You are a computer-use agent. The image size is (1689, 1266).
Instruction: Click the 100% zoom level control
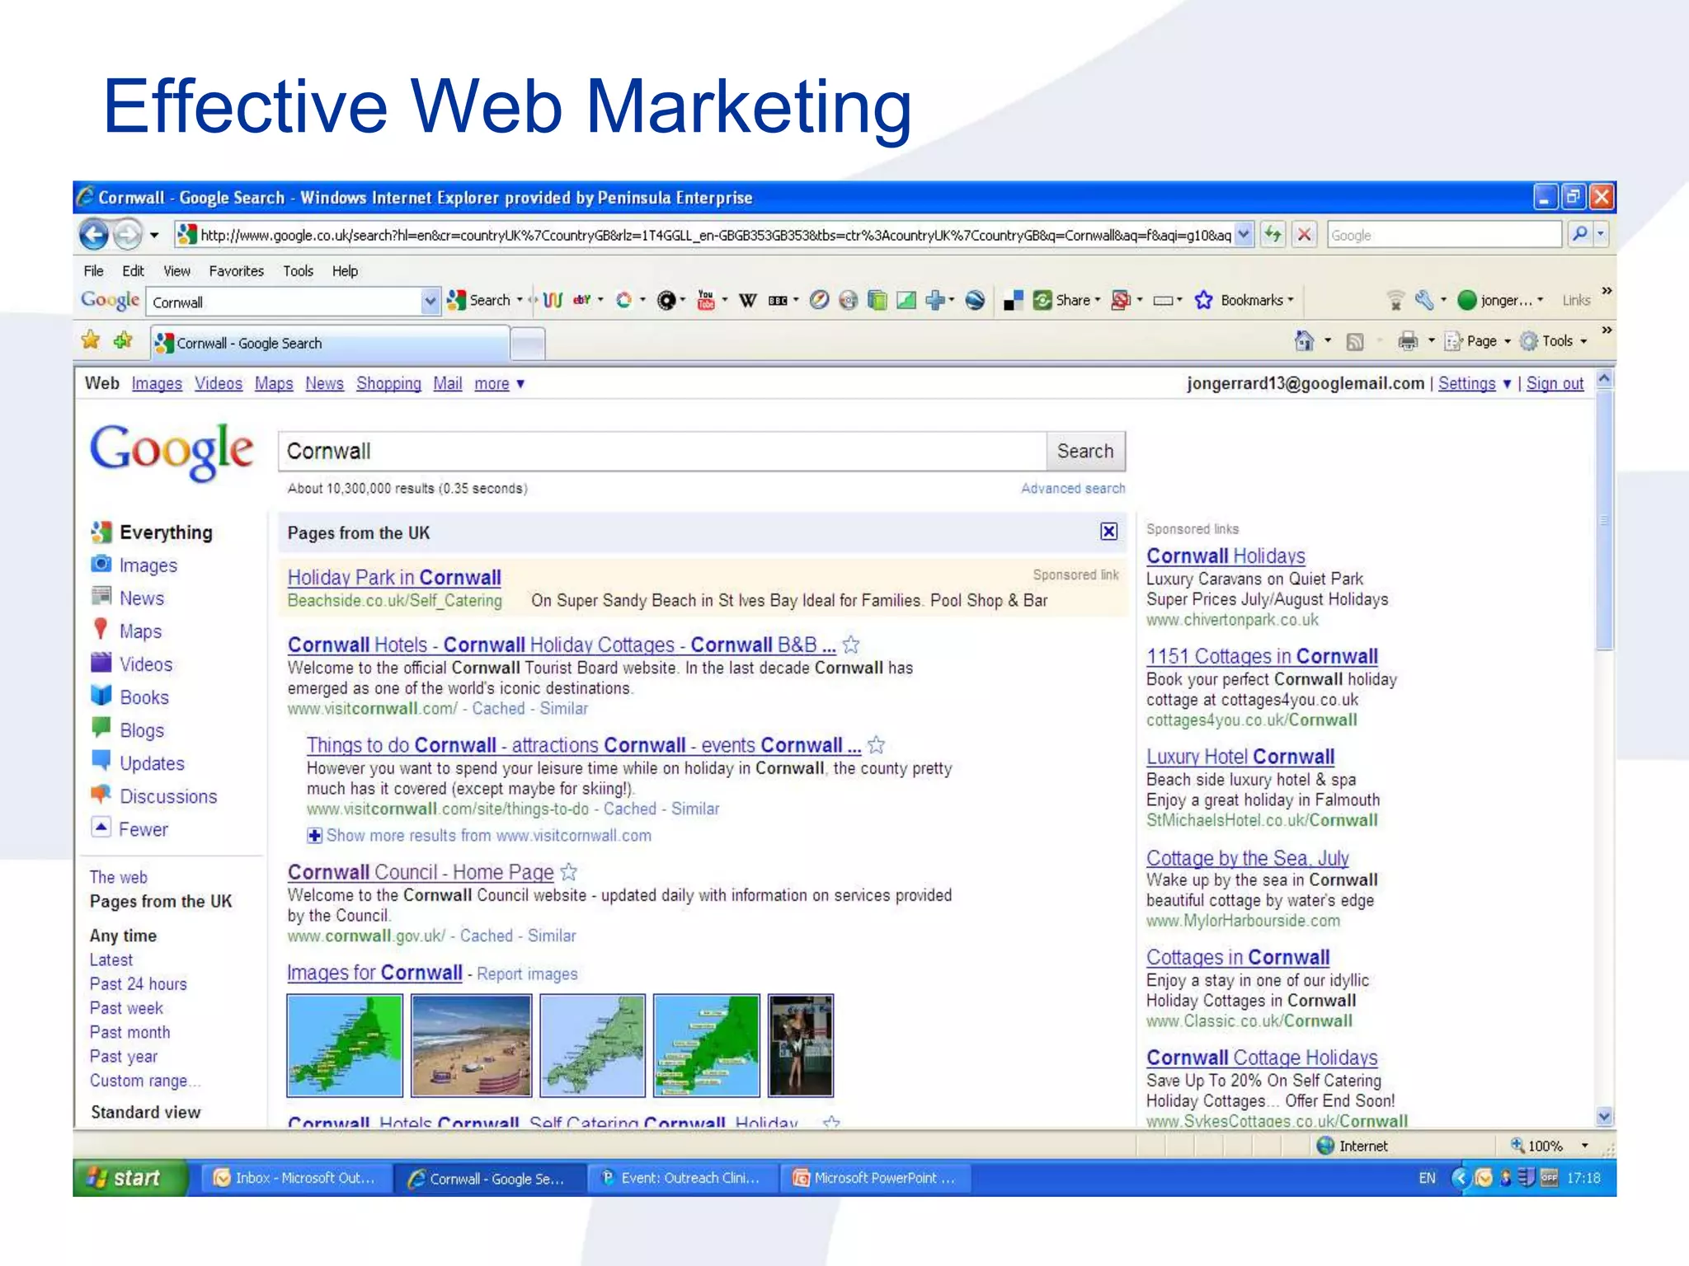pos(1549,1146)
